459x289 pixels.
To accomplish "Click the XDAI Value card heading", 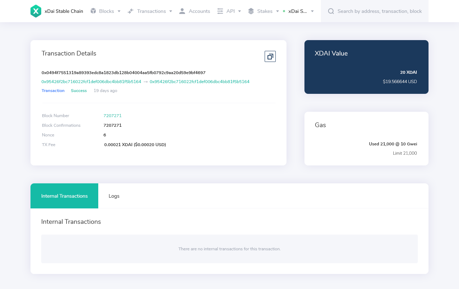I will [331, 53].
